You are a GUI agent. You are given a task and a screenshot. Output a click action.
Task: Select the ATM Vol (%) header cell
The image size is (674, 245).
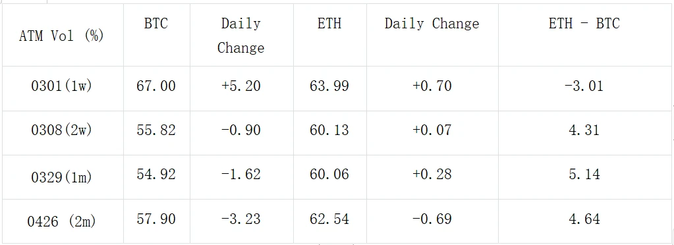pos(62,36)
